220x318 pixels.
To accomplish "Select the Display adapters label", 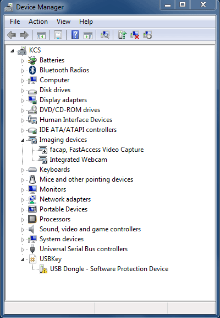I will (63, 100).
